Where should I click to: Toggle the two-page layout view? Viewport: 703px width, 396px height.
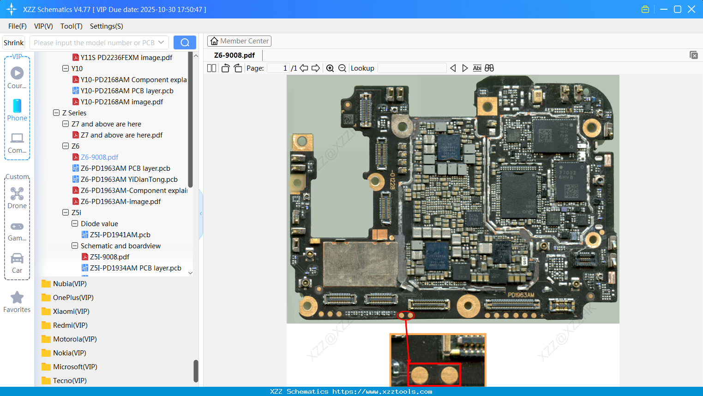point(211,68)
